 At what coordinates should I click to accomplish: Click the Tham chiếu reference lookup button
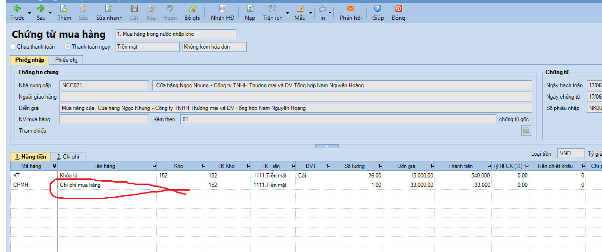[x=526, y=131]
